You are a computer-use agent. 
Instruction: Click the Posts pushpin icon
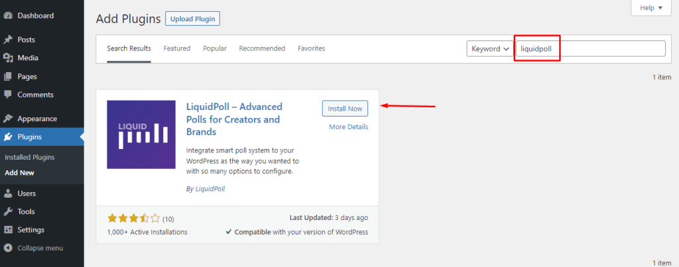pyautogui.click(x=8, y=40)
